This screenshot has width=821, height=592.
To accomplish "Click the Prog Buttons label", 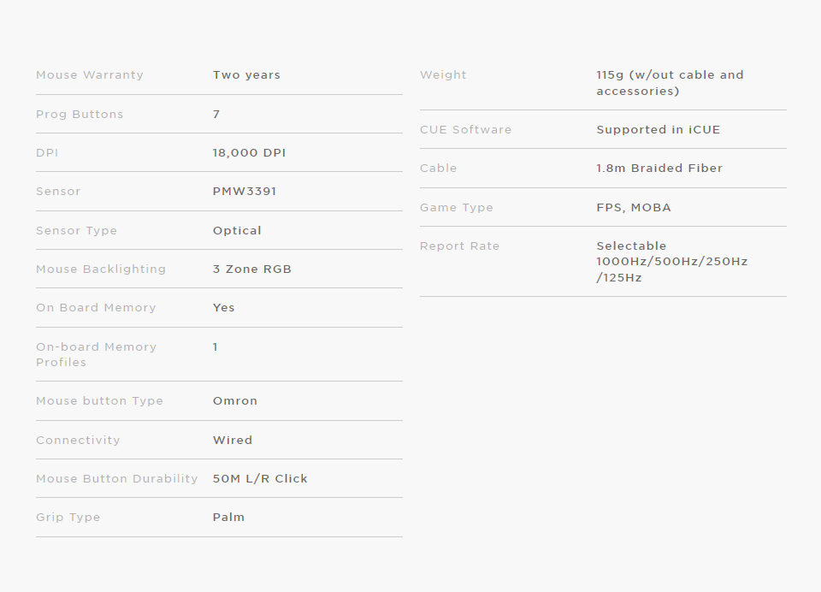I will click(x=80, y=115).
